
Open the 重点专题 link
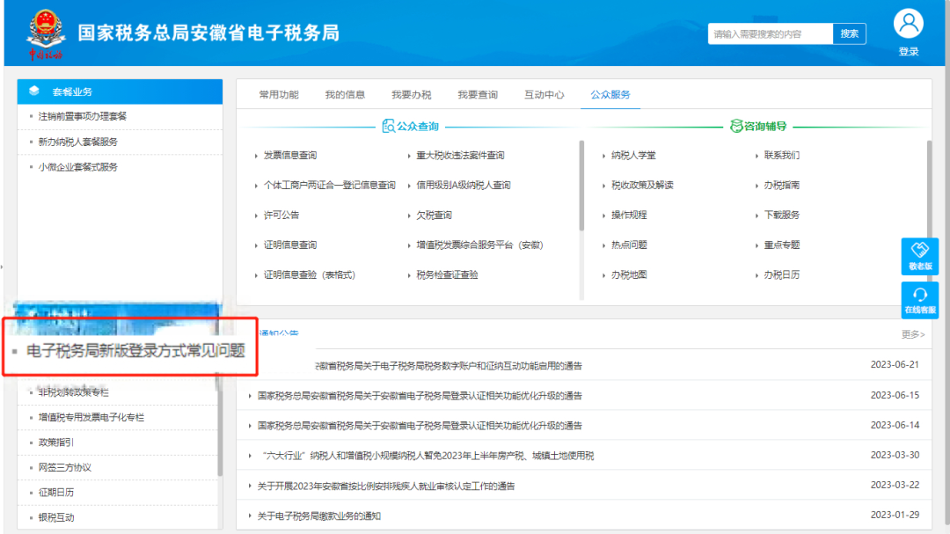click(782, 245)
